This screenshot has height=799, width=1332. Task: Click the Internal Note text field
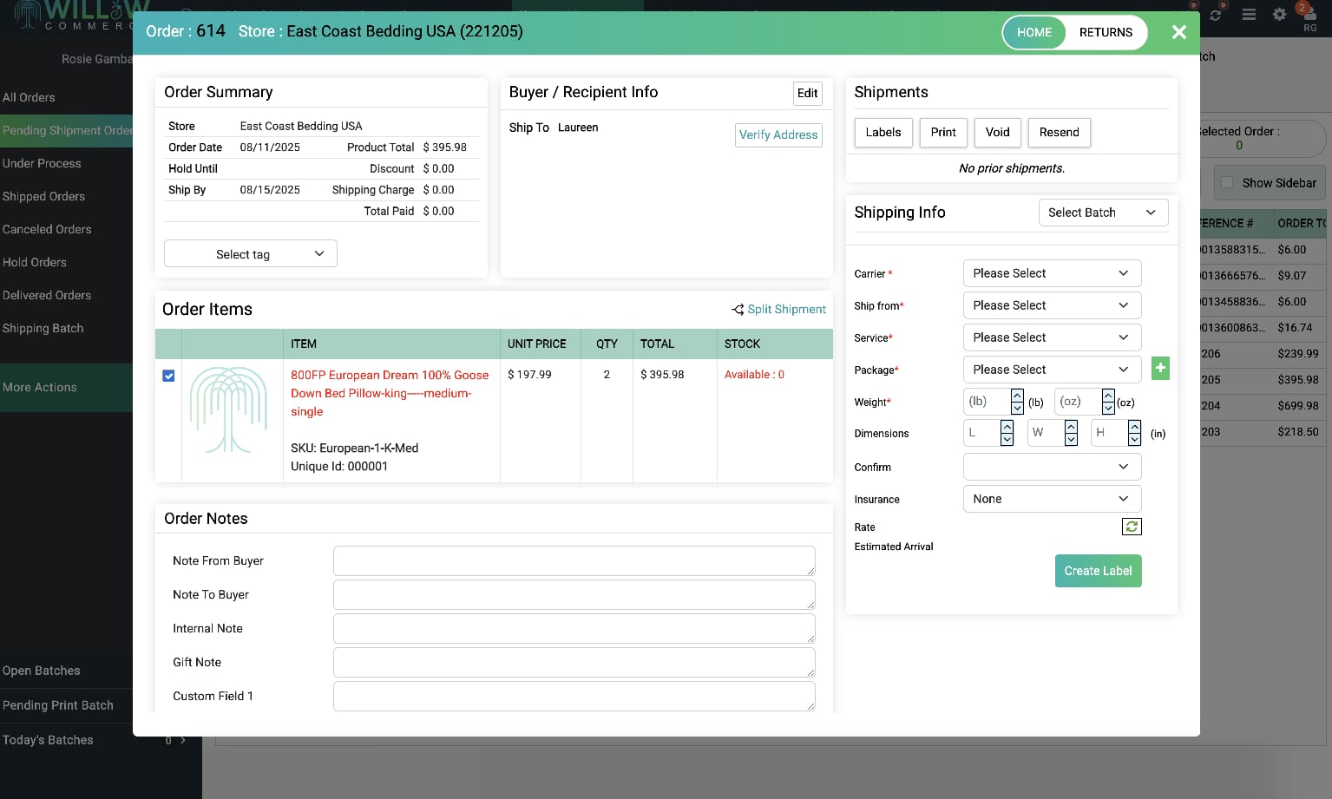[x=574, y=628]
